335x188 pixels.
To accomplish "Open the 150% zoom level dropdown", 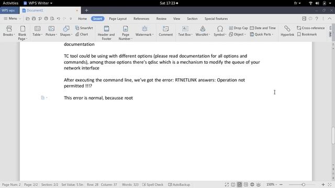I will (x=271, y=184).
